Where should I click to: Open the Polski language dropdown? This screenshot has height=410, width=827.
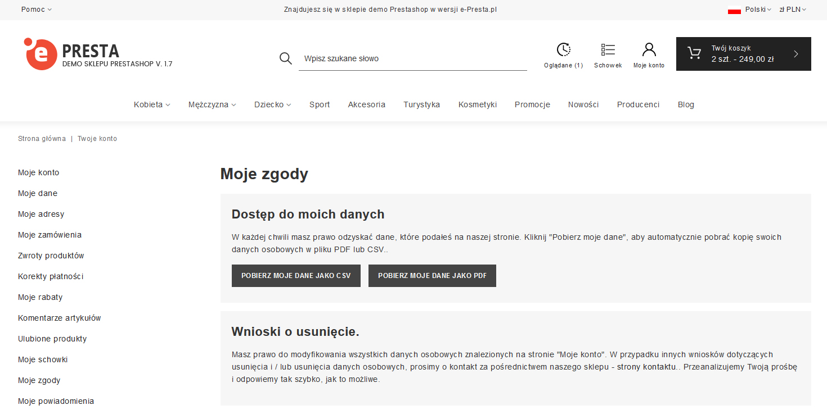(758, 10)
